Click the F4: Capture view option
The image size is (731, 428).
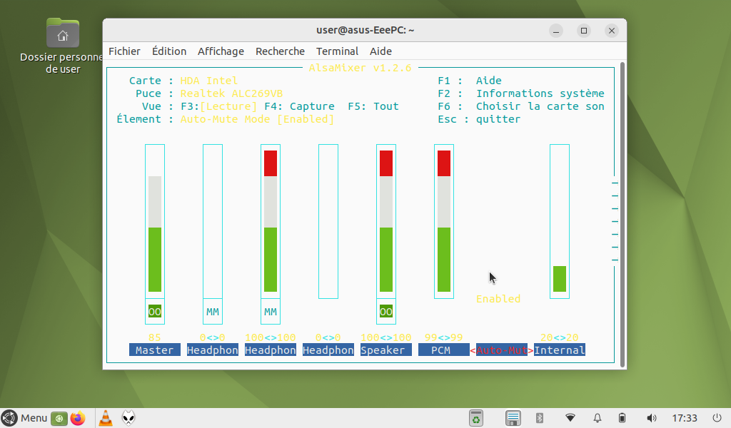point(299,106)
